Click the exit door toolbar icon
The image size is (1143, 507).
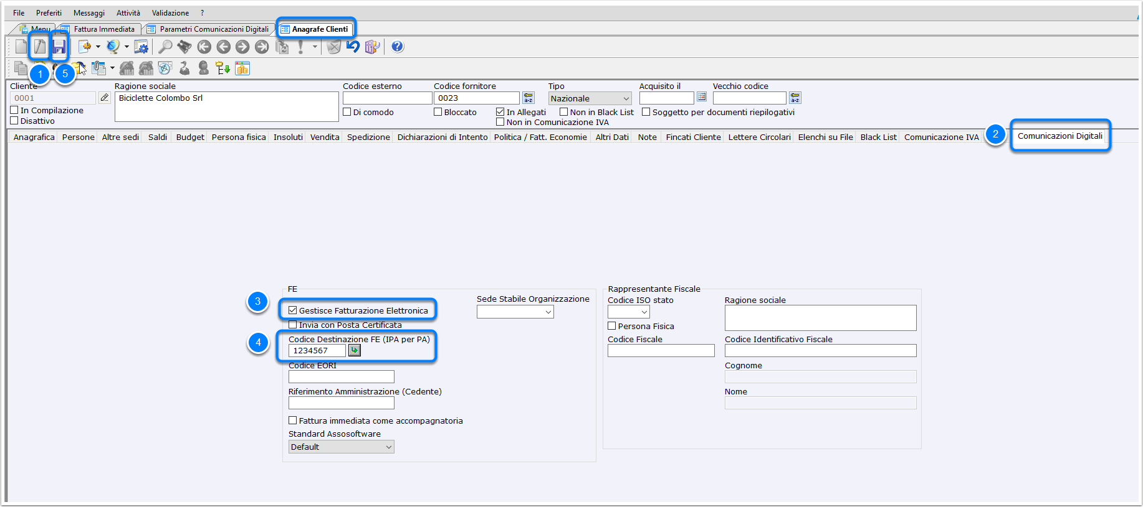[x=373, y=47]
